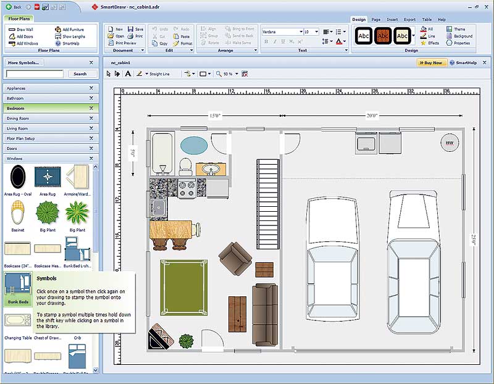Open Print Preview

coord(122,43)
